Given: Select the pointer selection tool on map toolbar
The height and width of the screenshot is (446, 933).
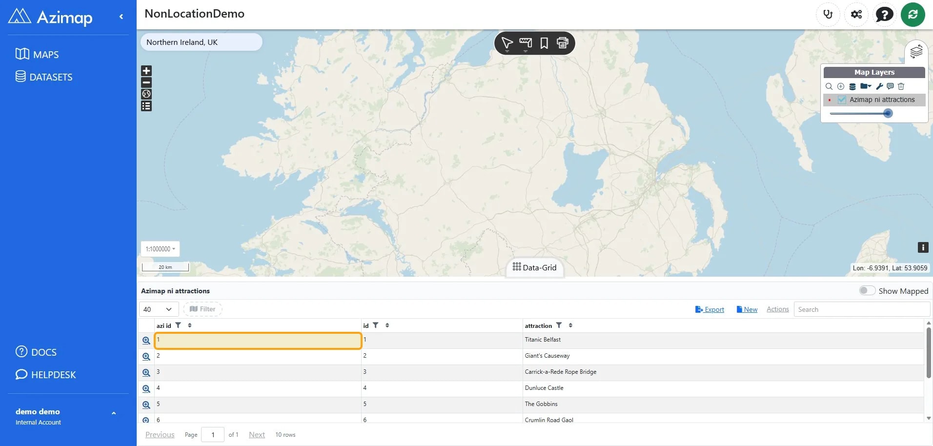Looking at the screenshot, I should (x=507, y=43).
